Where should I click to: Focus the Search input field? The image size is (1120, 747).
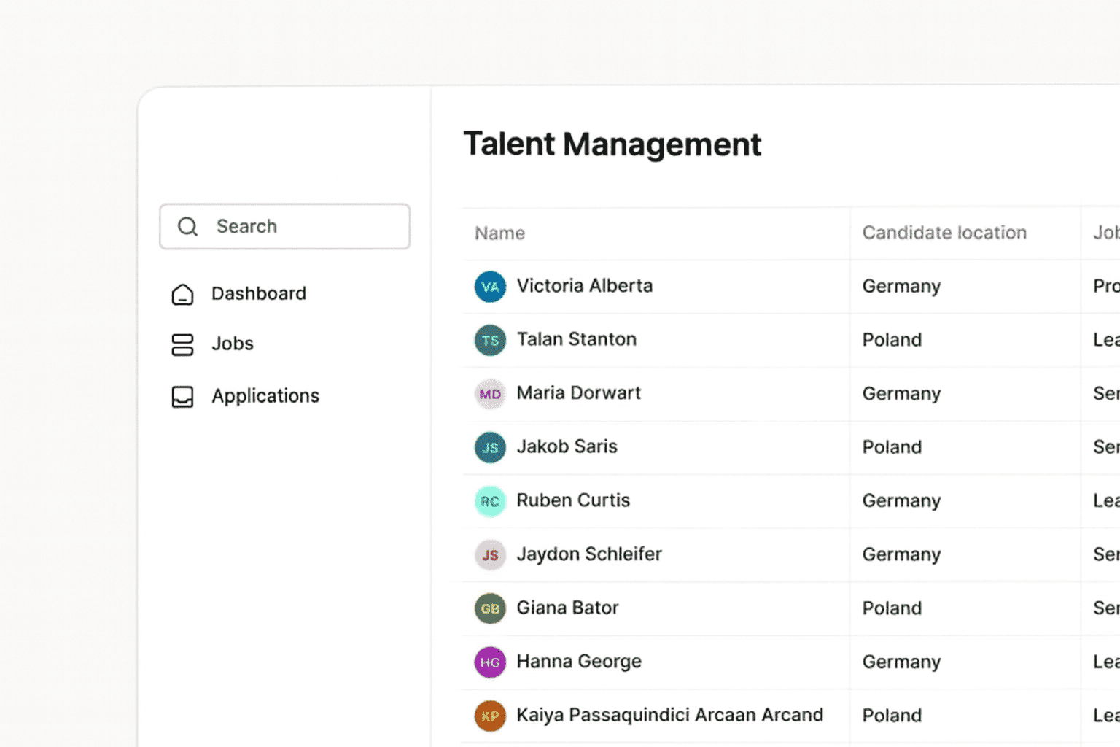click(x=306, y=226)
